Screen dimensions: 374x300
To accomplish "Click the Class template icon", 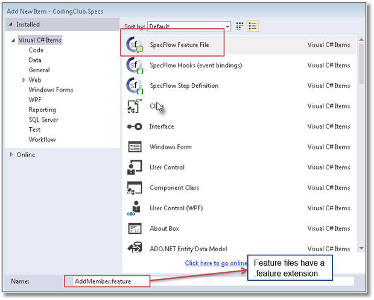I will [x=135, y=106].
